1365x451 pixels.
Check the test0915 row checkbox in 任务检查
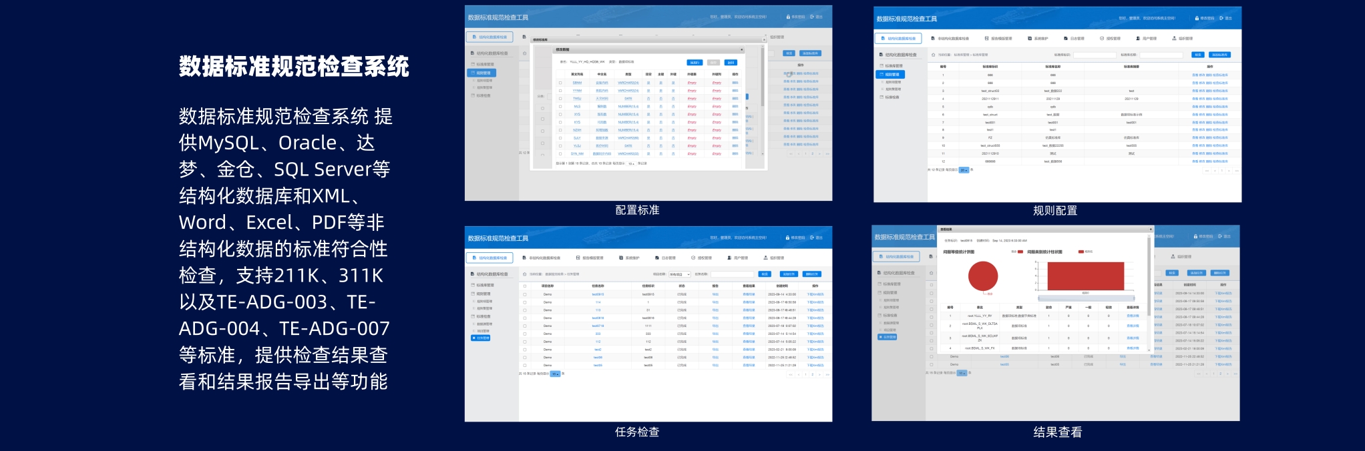coord(525,294)
